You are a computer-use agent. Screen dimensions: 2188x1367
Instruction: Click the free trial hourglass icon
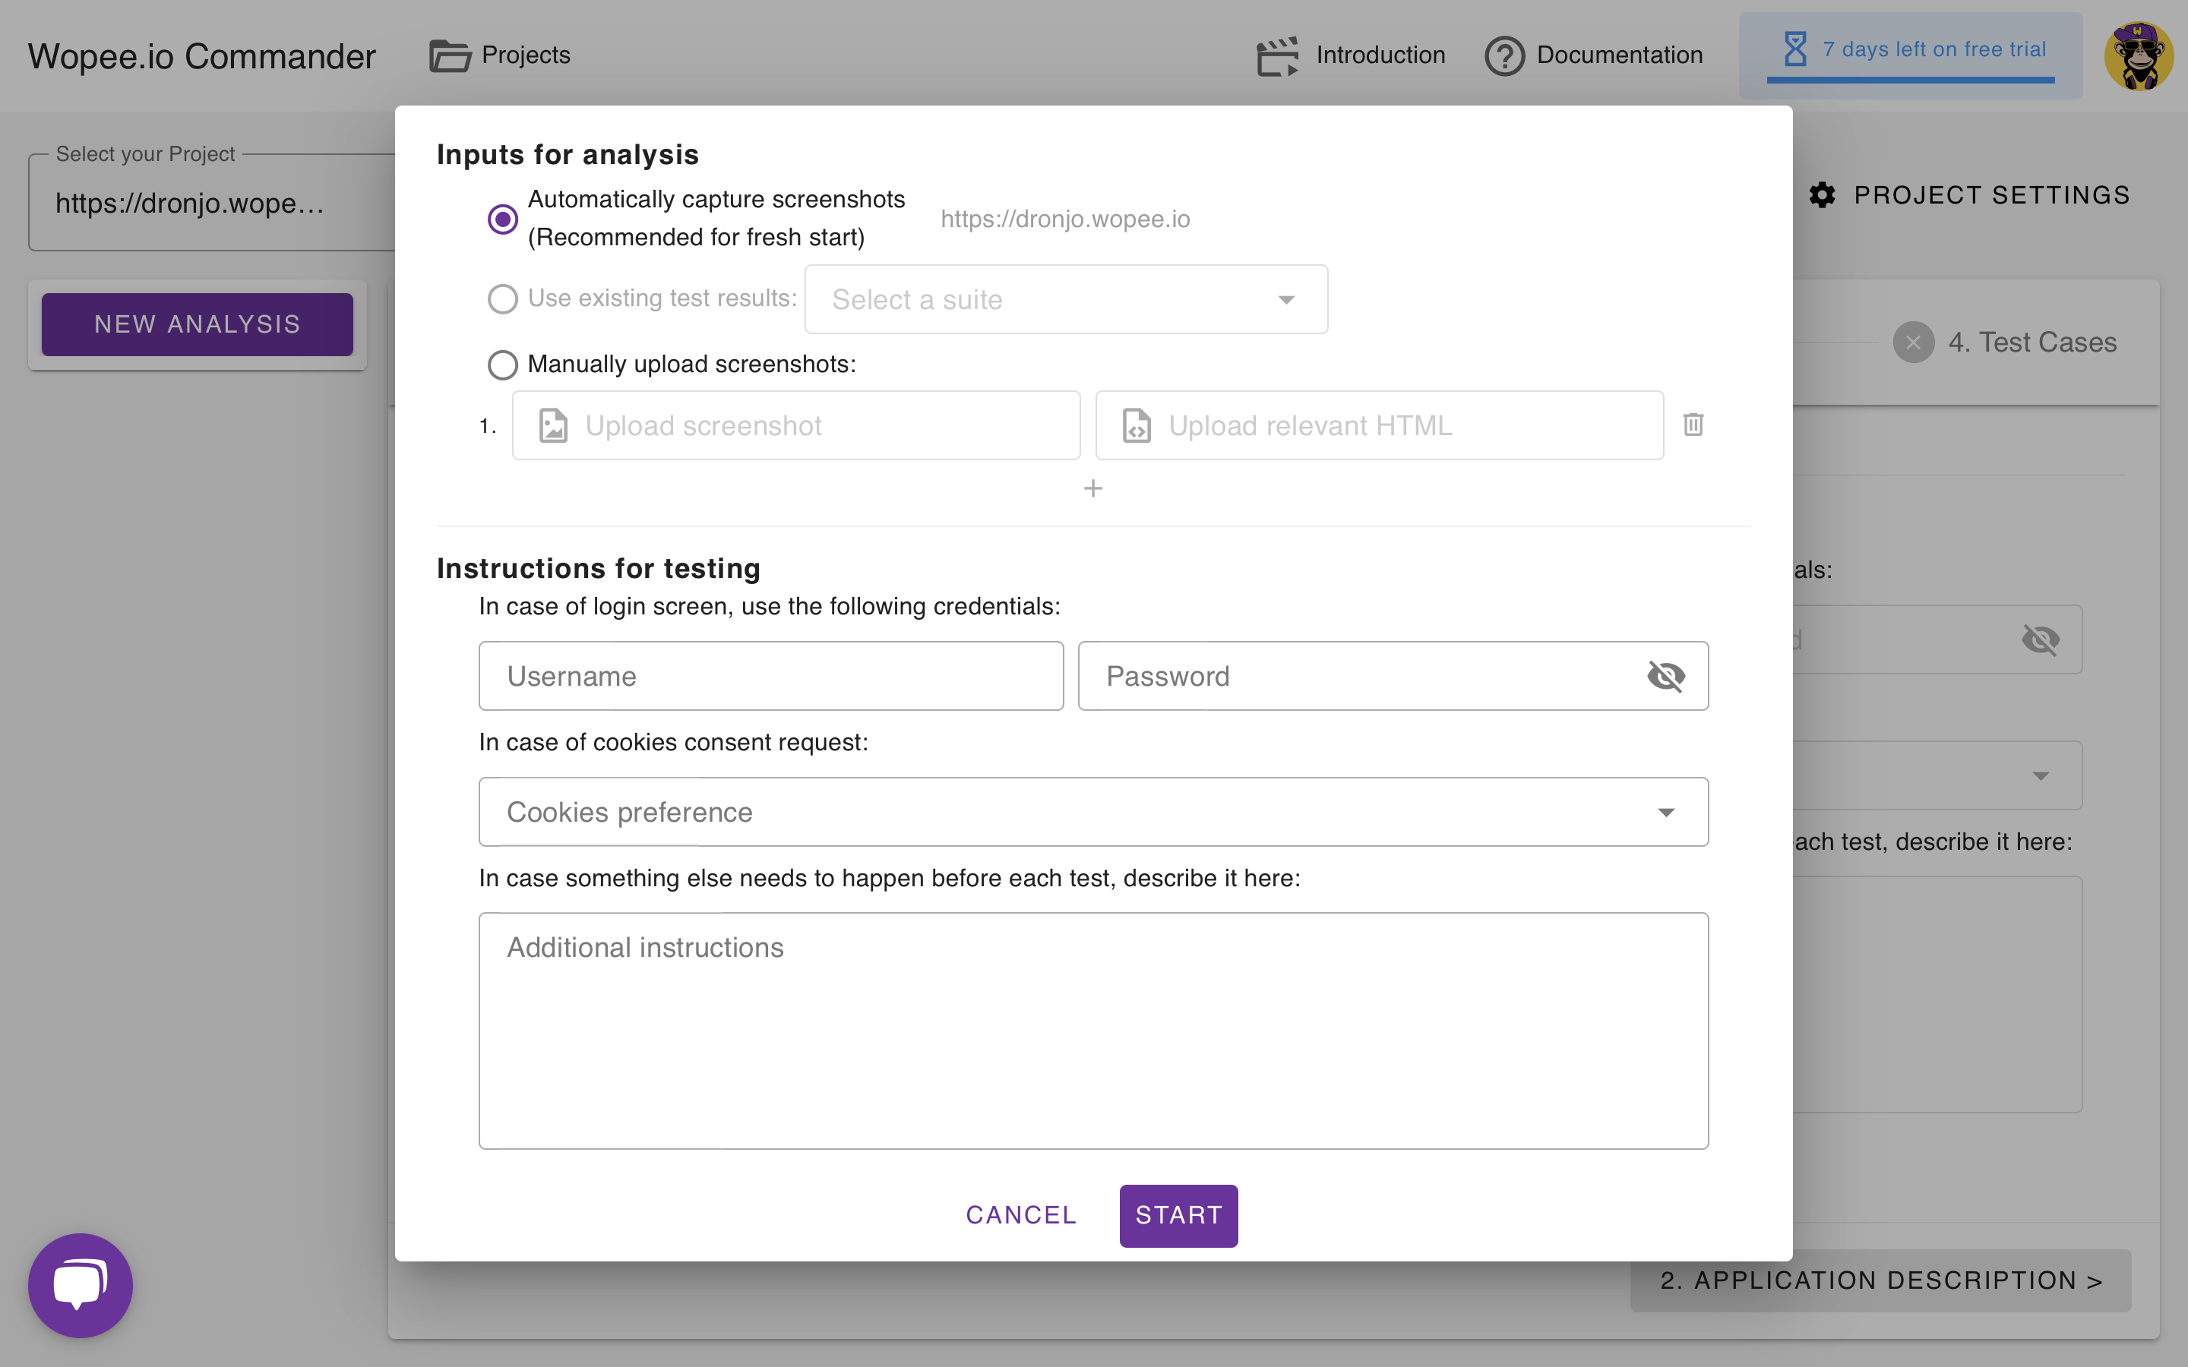[x=1794, y=49]
